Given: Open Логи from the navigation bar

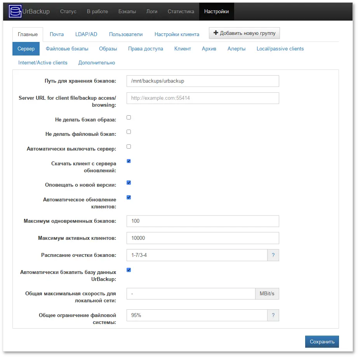Looking at the screenshot, I should click(x=152, y=11).
